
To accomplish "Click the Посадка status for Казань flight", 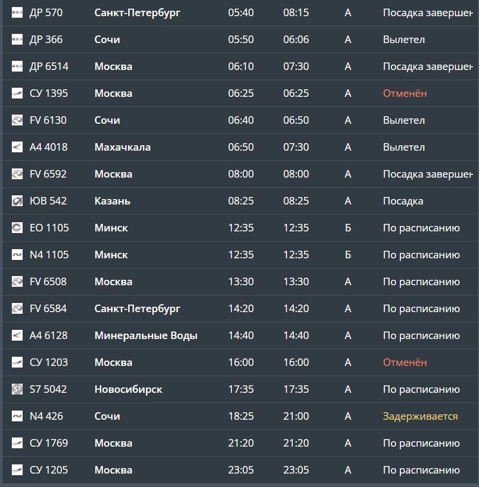I will [x=403, y=201].
